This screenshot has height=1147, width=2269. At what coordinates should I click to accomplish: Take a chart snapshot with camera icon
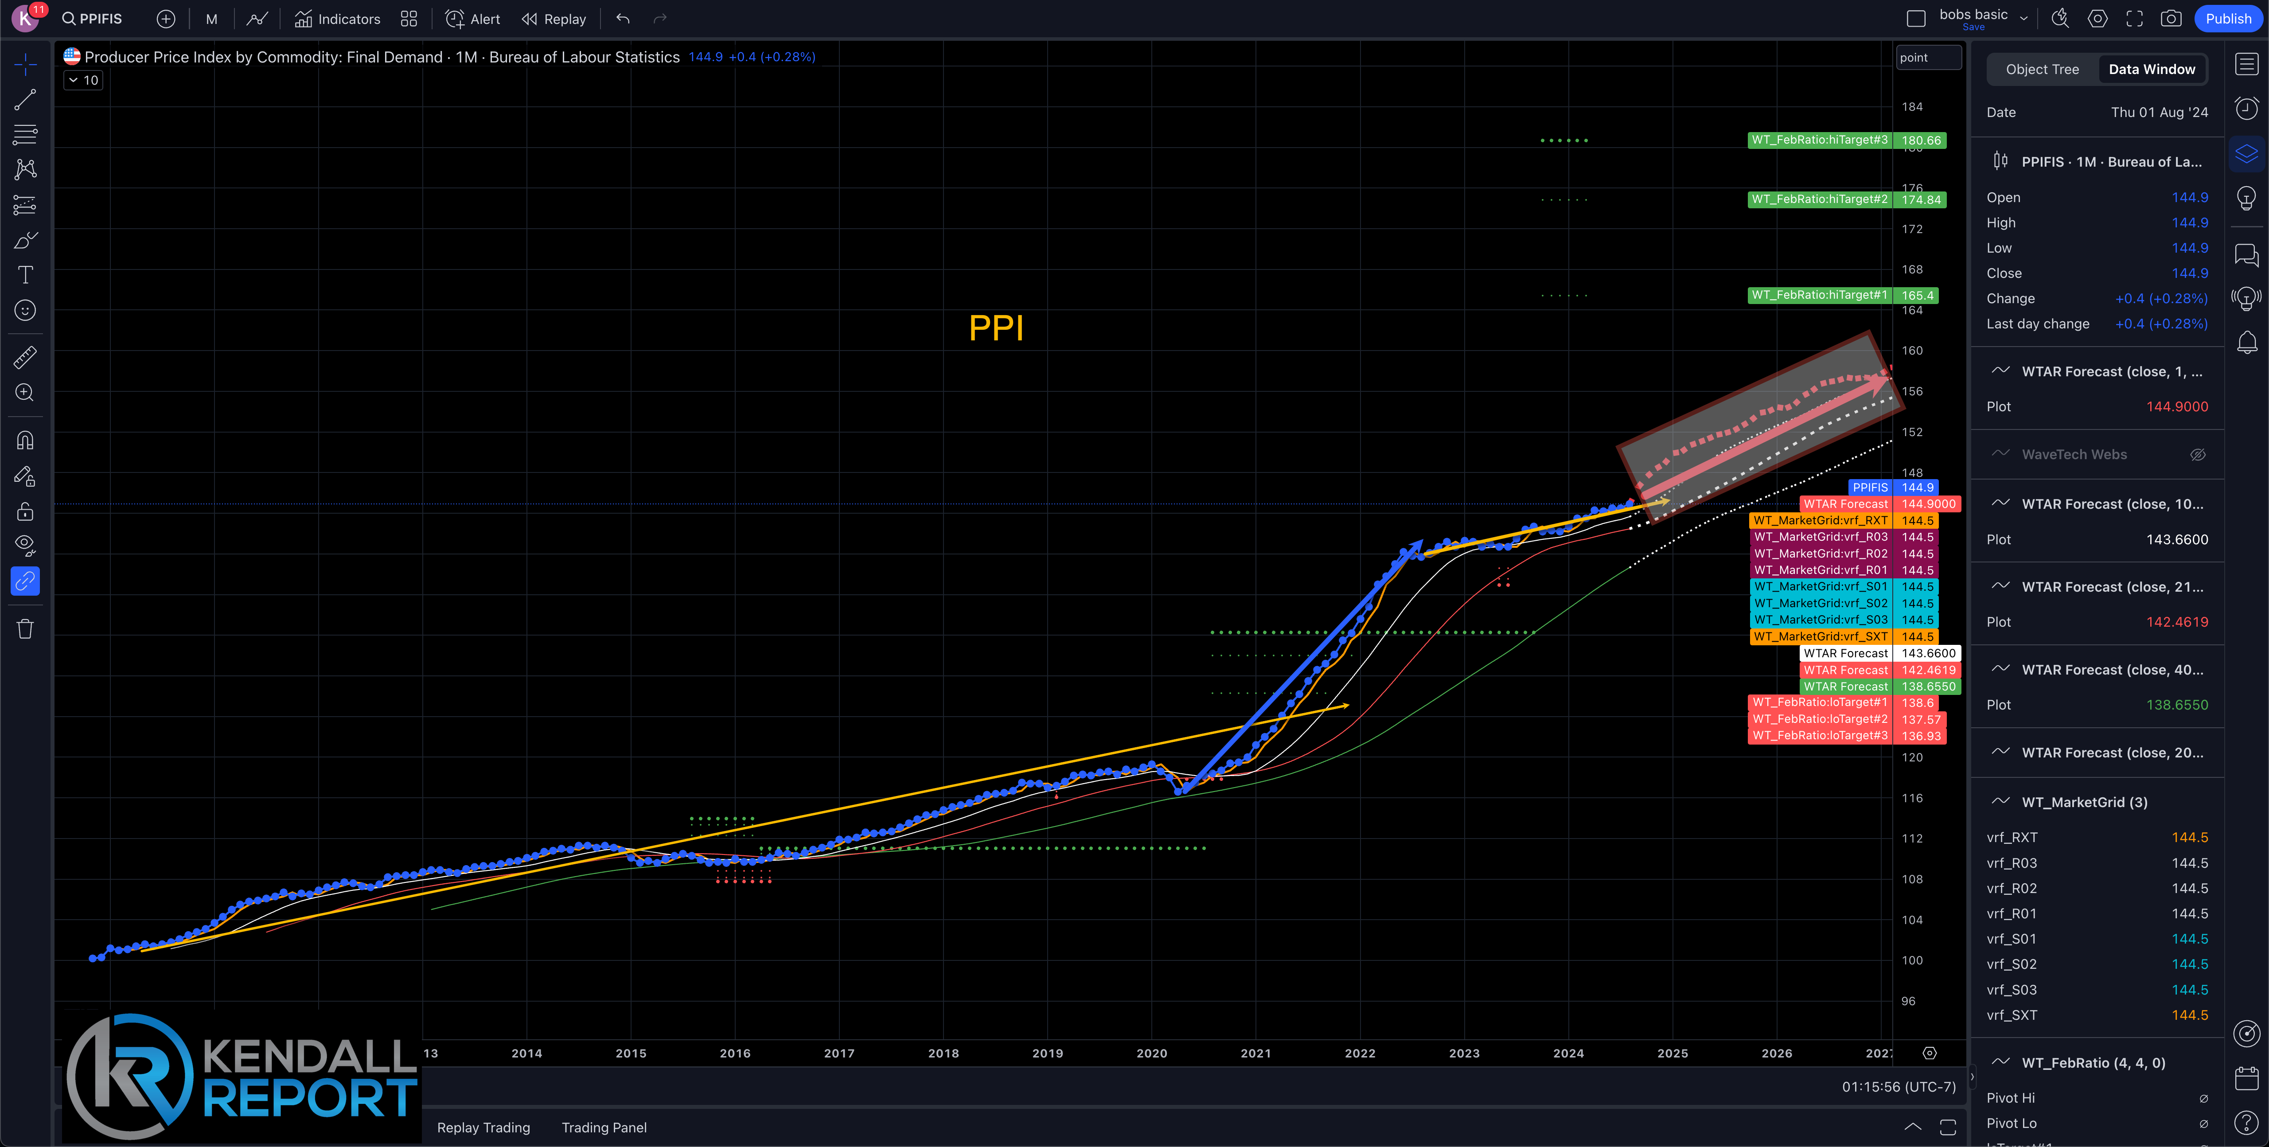click(x=2171, y=19)
